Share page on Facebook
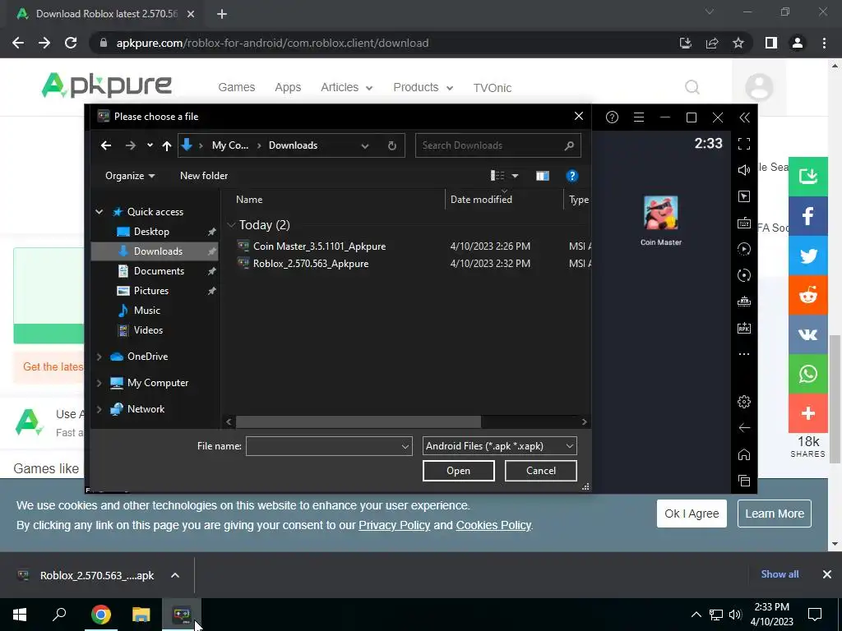Viewport: 842px width, 631px height. (807, 216)
